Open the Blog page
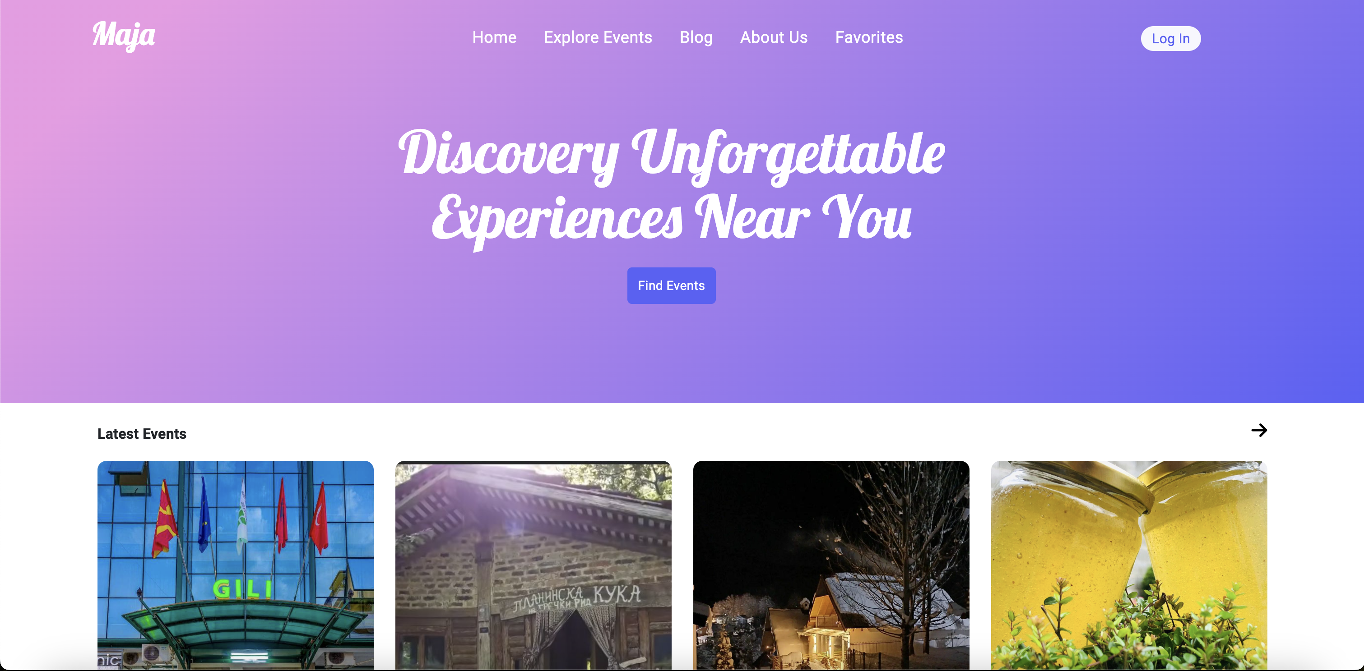The image size is (1364, 671). click(x=696, y=37)
